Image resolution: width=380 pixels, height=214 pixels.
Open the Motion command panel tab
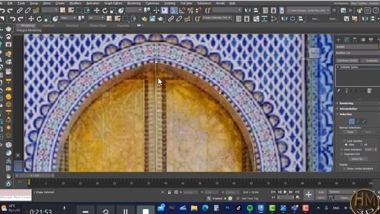363,40
